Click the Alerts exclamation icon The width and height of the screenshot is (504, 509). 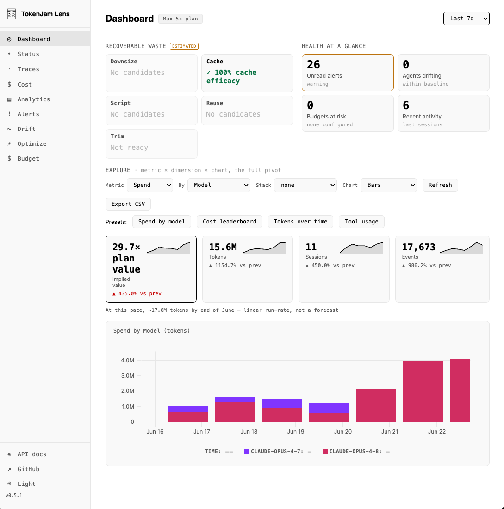[x=9, y=114]
